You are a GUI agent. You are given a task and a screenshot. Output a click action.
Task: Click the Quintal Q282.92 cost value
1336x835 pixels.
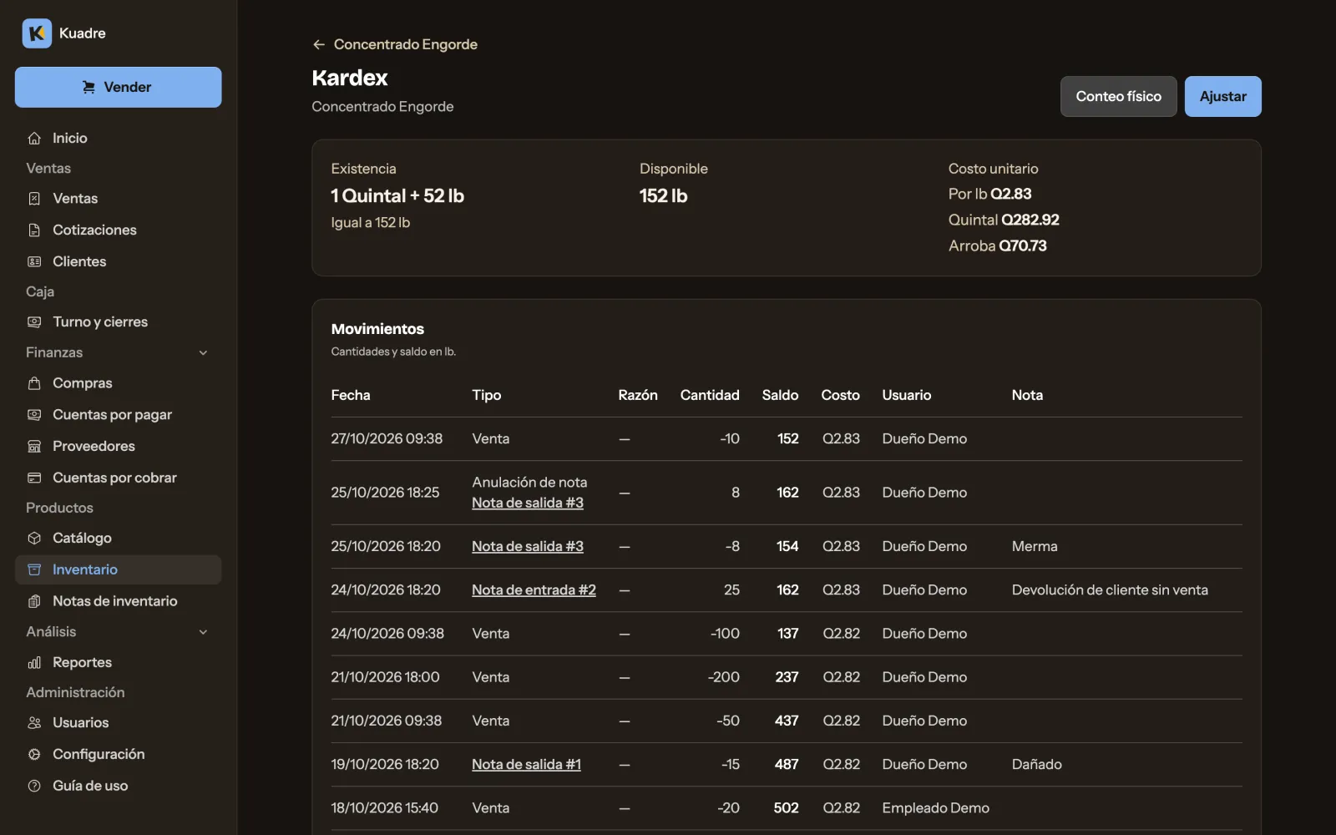coord(1004,220)
